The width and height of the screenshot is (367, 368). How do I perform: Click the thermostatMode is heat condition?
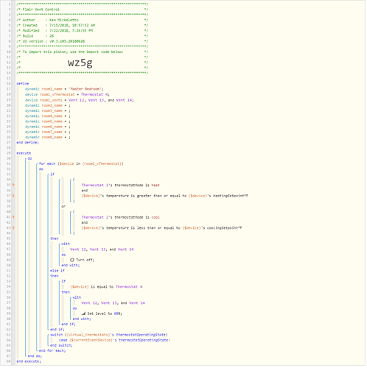121,185
